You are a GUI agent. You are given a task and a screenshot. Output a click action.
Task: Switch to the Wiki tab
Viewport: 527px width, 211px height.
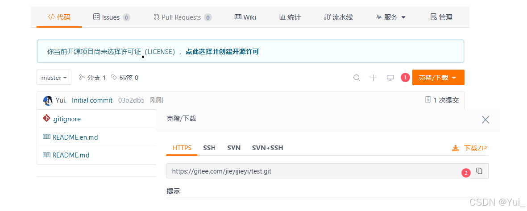point(245,17)
